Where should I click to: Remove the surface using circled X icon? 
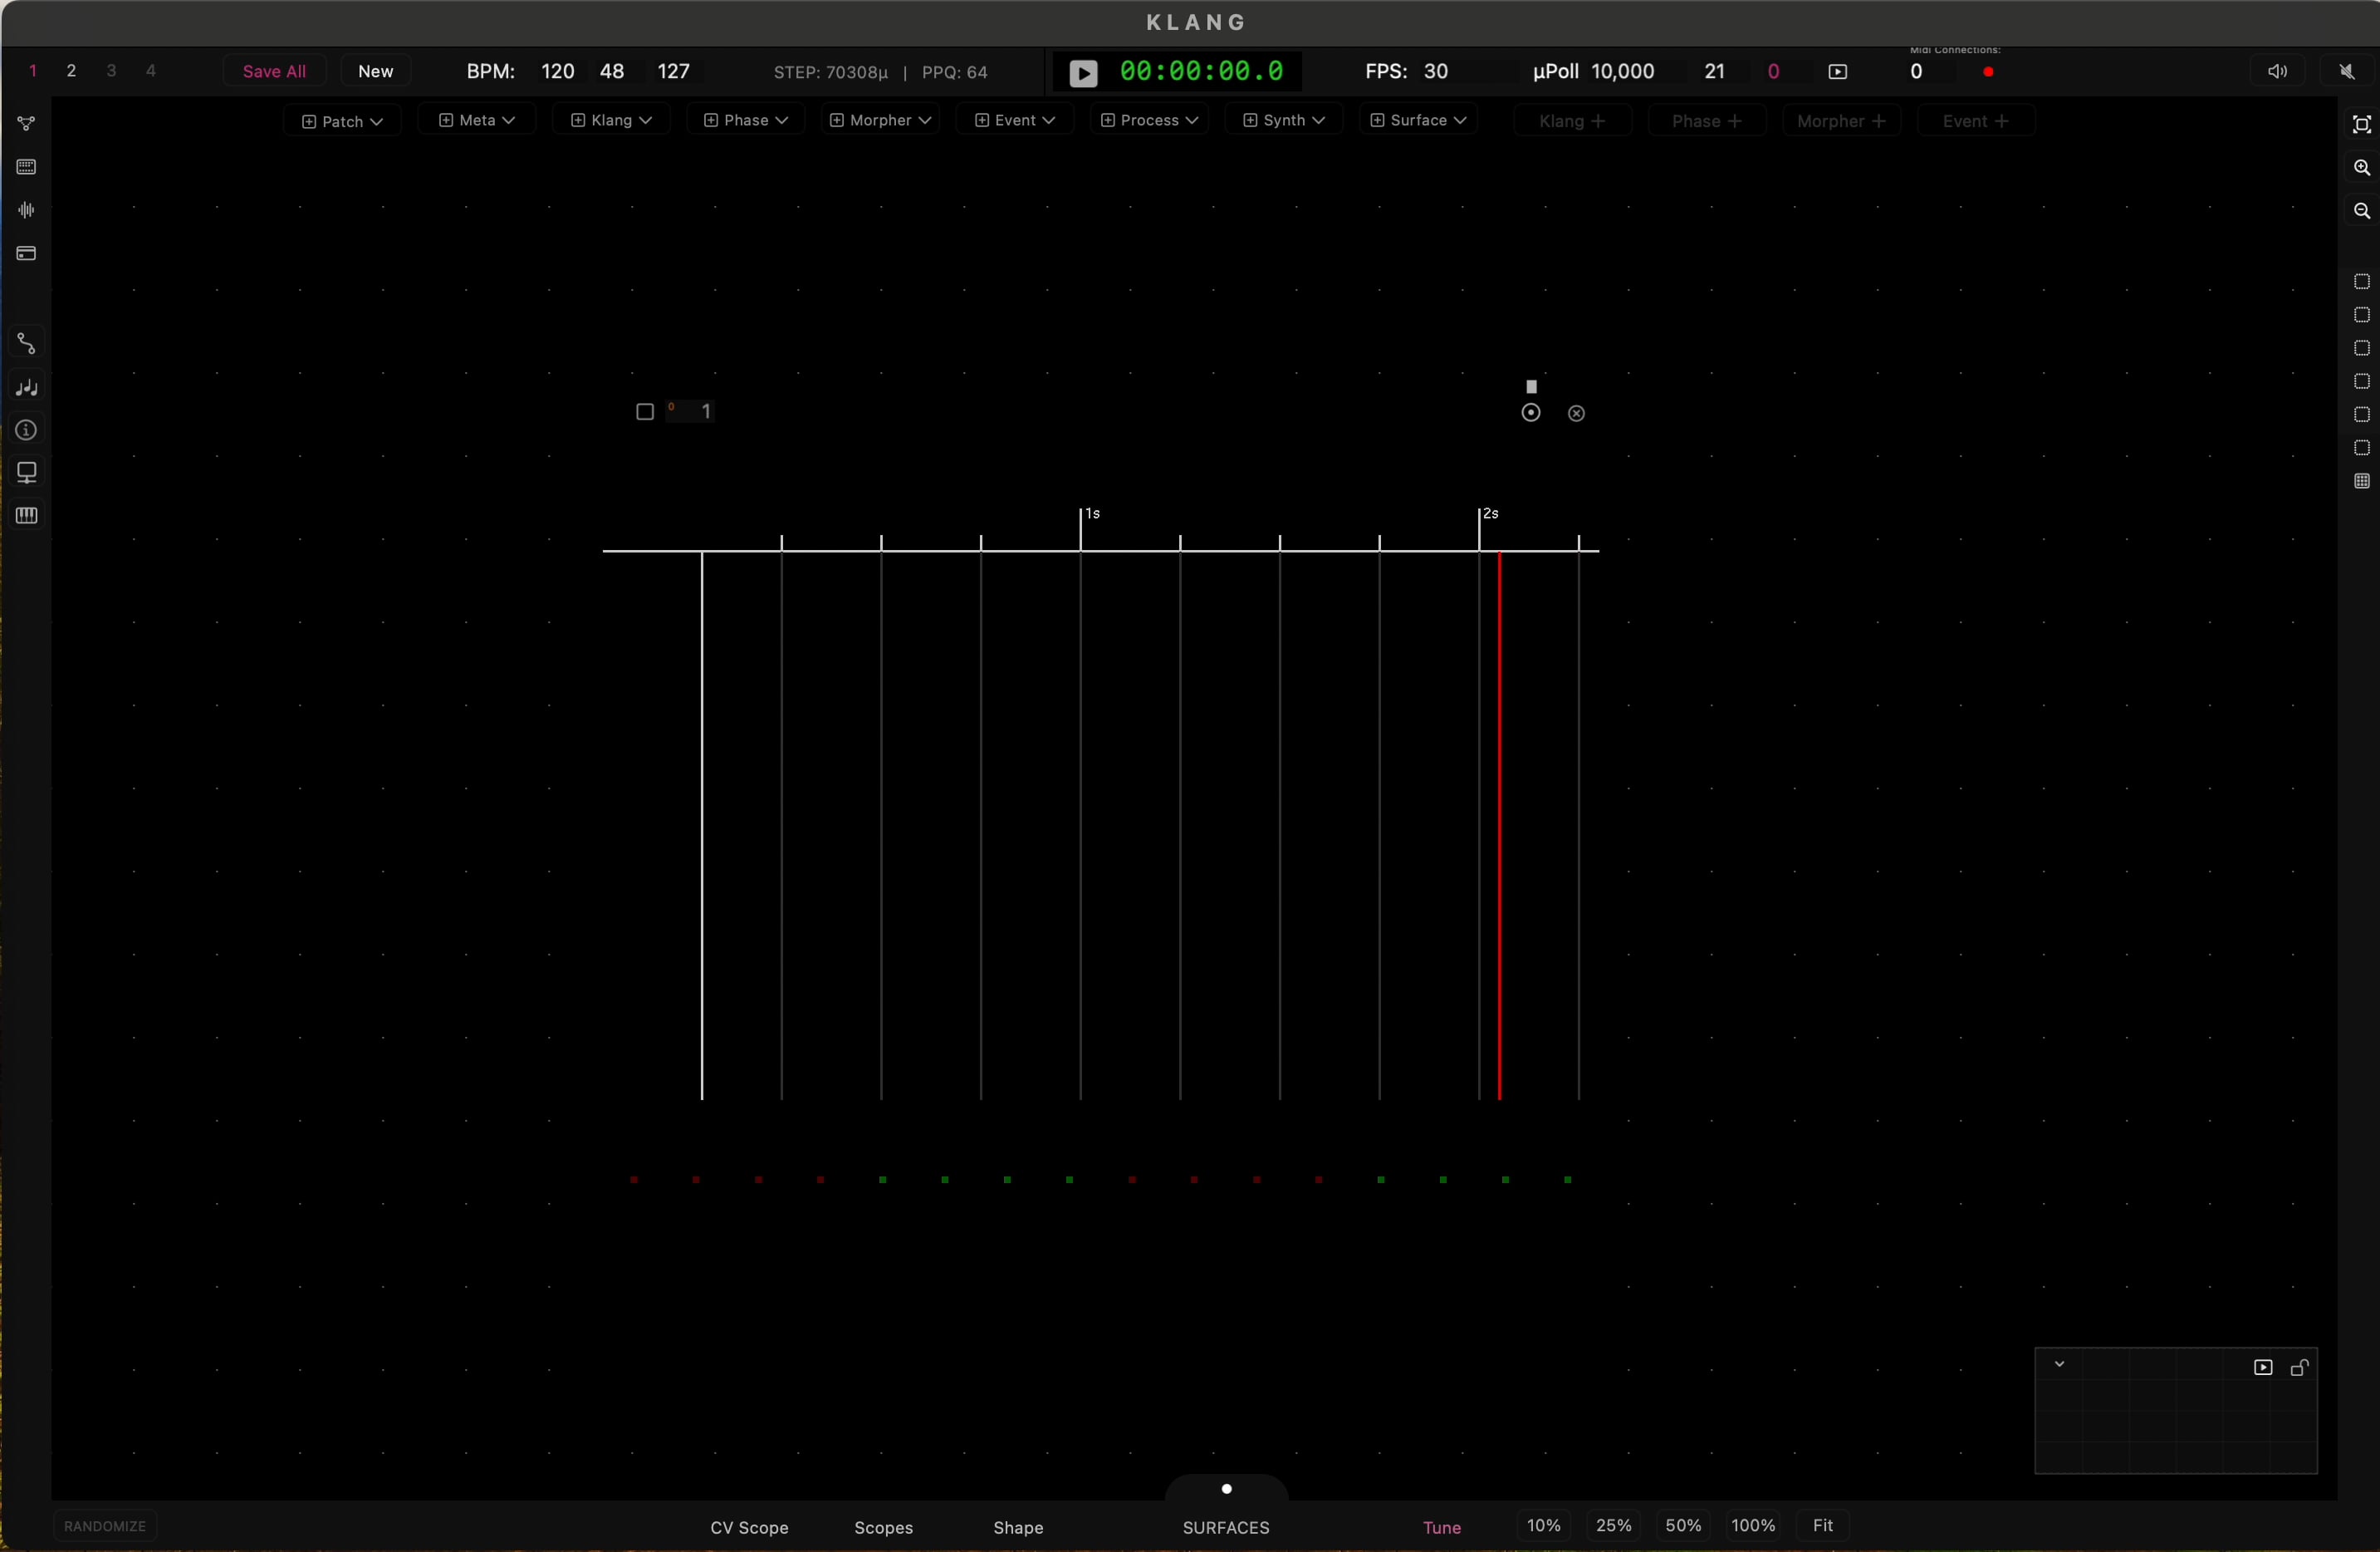pyautogui.click(x=1576, y=415)
